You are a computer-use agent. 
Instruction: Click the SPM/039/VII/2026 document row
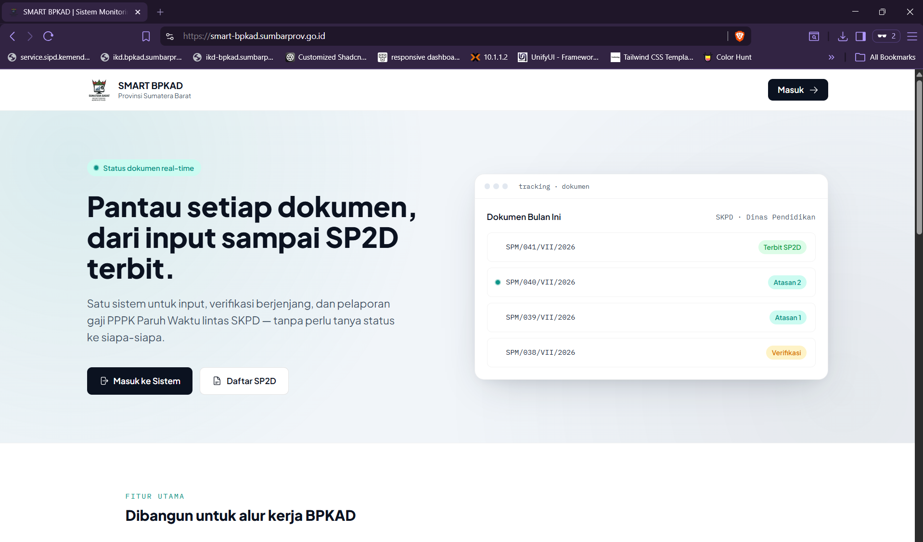tap(651, 318)
